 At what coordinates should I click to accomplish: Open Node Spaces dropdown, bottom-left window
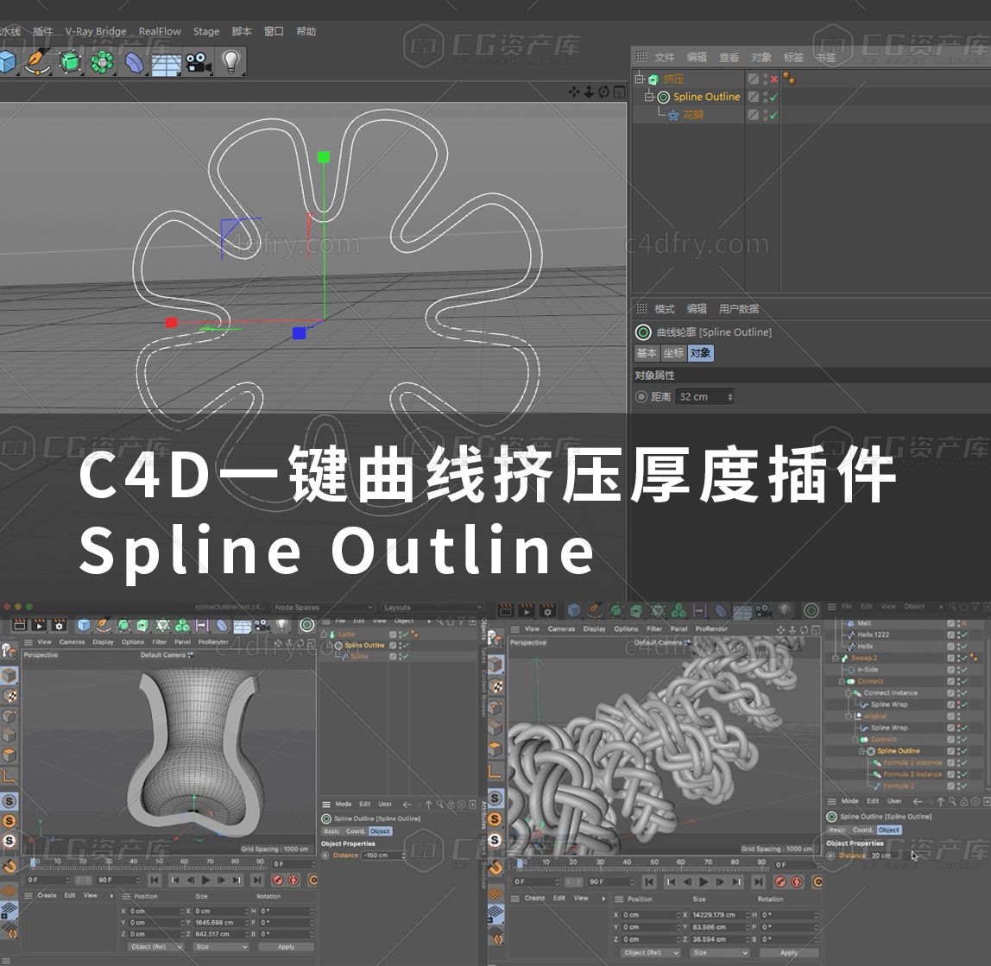(324, 607)
